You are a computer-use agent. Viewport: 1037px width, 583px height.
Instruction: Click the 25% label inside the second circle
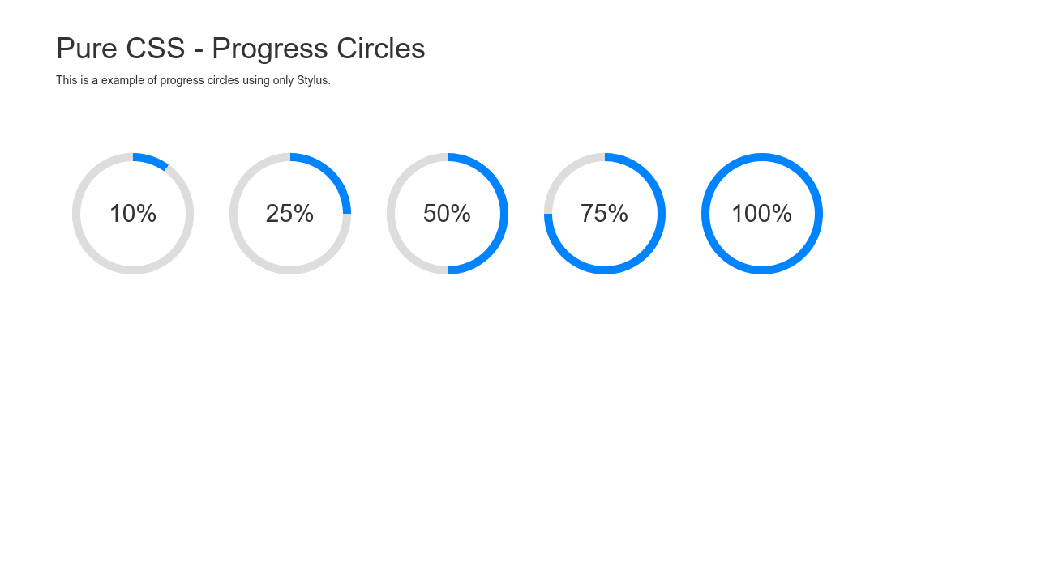tap(289, 214)
